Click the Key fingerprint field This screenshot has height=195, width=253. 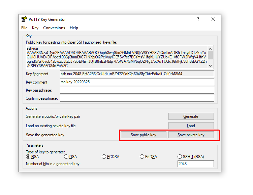(x=137, y=74)
